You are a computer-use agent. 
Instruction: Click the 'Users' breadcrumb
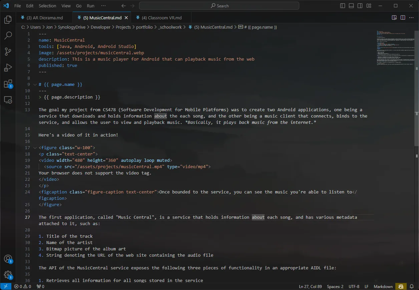coord(36,27)
